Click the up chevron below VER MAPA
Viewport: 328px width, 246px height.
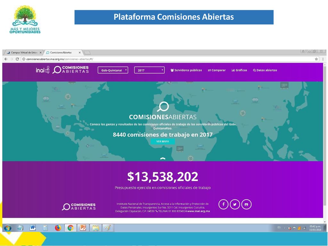[x=162, y=159]
